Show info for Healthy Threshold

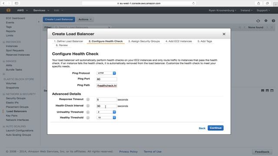click(88, 117)
